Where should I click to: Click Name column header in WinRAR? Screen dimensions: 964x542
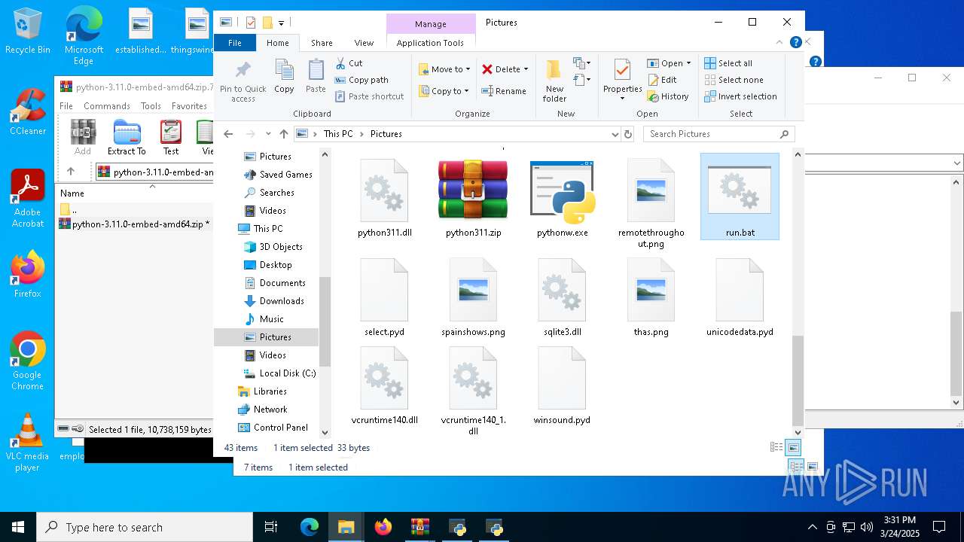click(x=72, y=193)
